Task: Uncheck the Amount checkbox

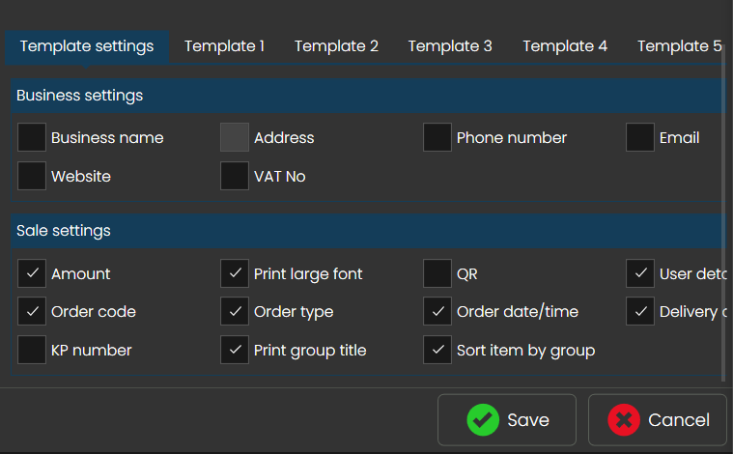Action: 32,274
